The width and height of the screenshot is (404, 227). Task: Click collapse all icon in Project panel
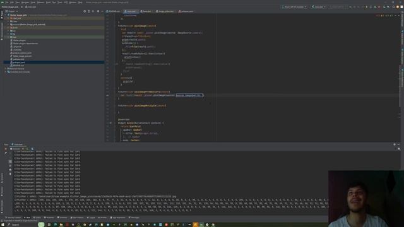(x=93, y=11)
